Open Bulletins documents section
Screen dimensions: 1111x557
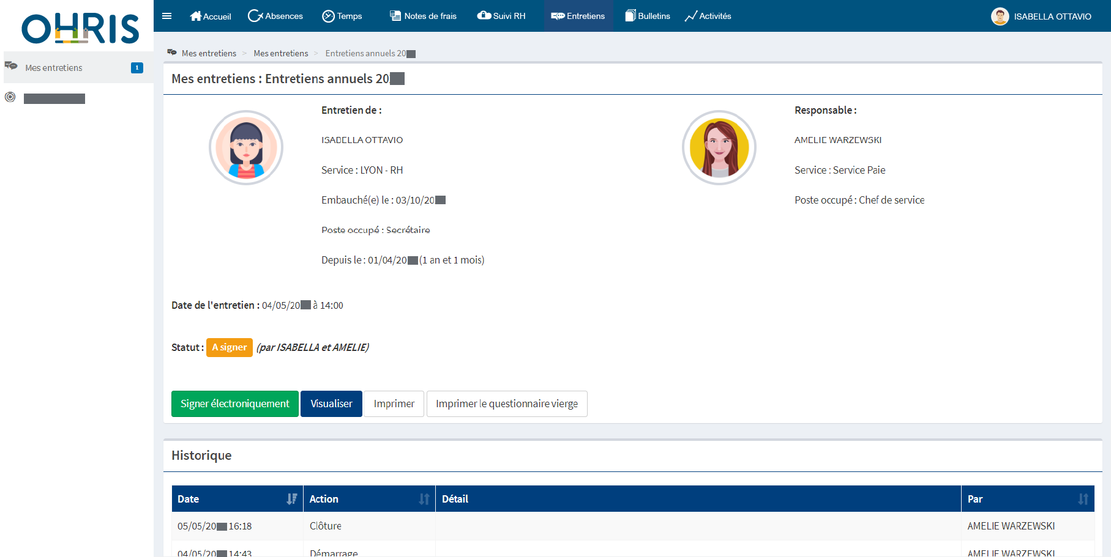(x=647, y=16)
